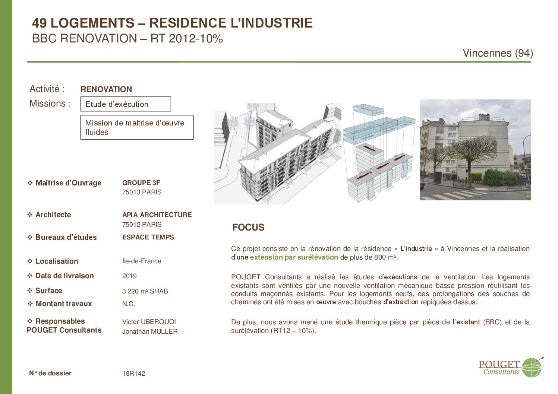
Task: Click the 'RENOVATION' activity value
Action: [106, 89]
